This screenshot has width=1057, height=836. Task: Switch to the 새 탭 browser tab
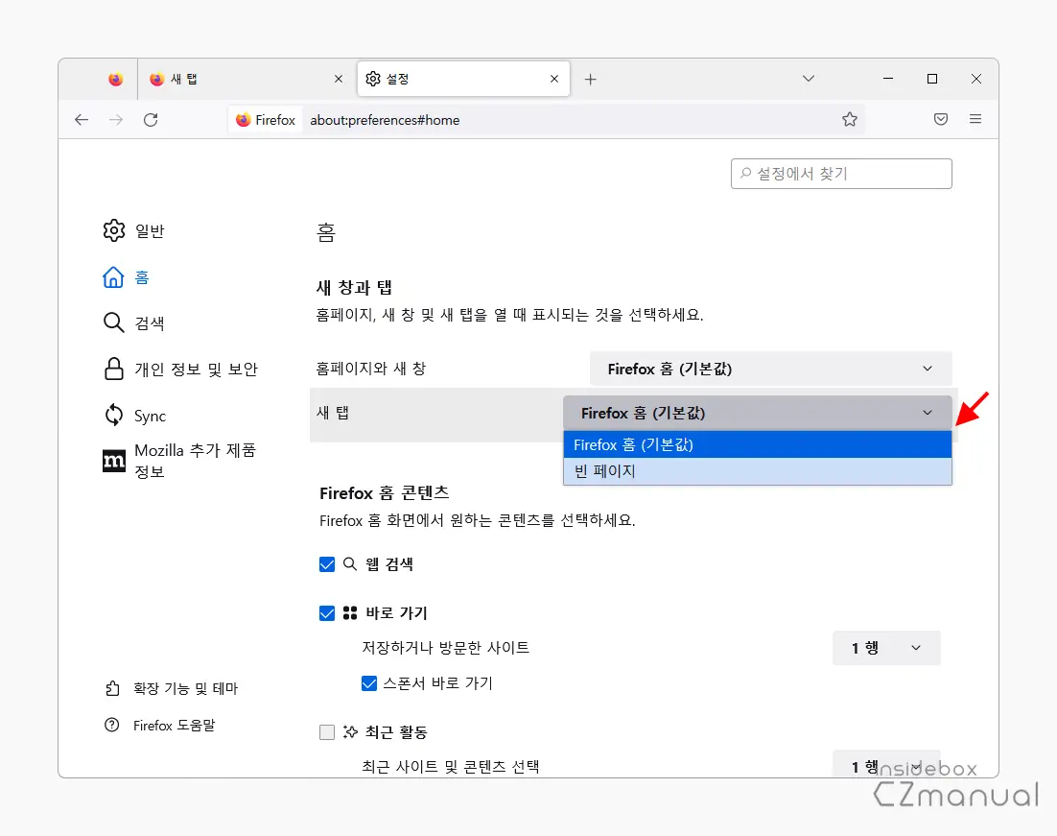click(247, 79)
